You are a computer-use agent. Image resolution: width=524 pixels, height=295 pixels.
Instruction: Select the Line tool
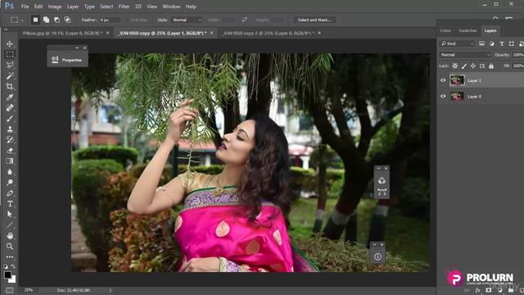[10, 225]
